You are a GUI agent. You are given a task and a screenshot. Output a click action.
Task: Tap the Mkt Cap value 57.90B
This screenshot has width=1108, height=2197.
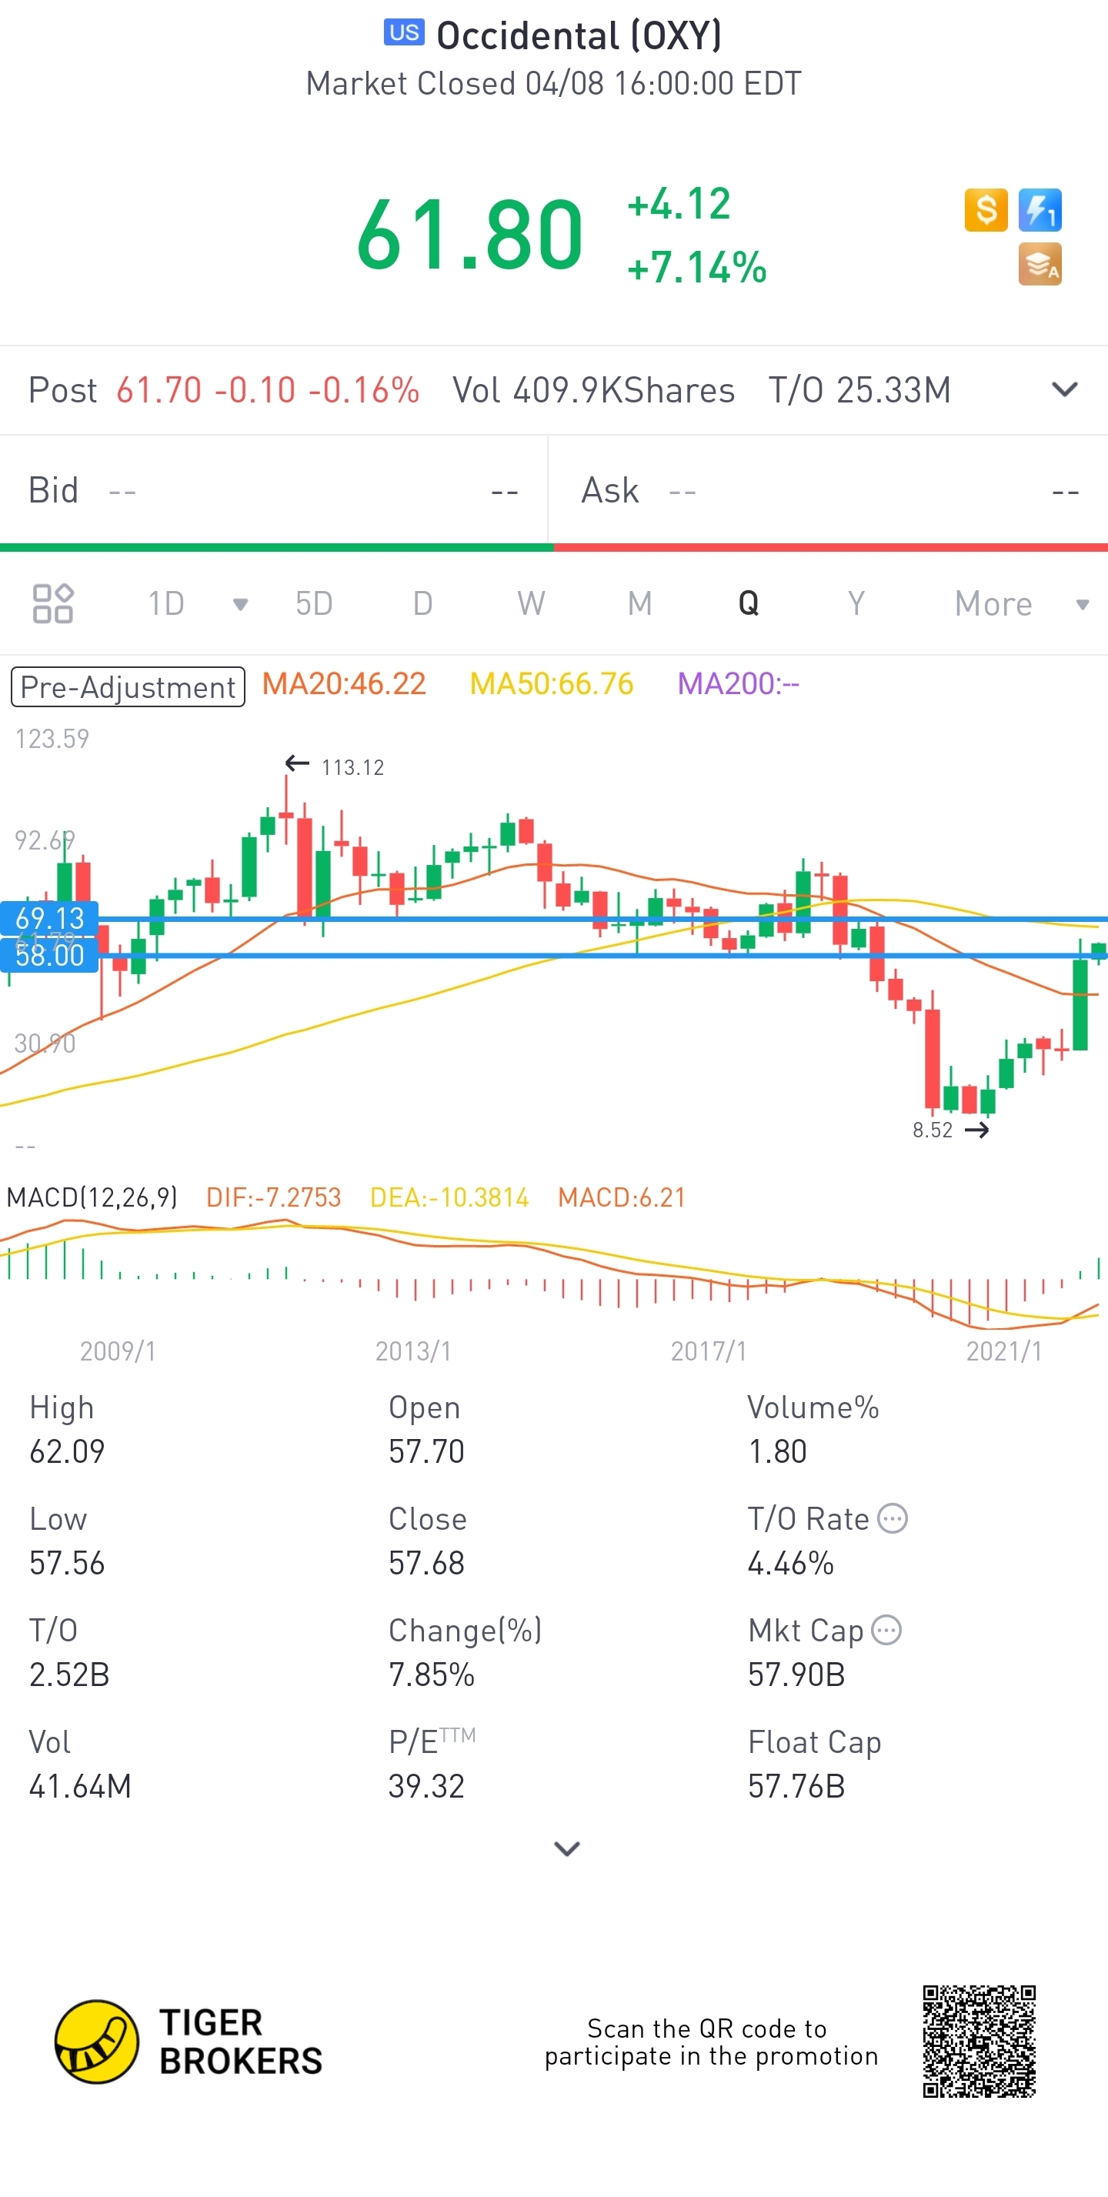796,1675
